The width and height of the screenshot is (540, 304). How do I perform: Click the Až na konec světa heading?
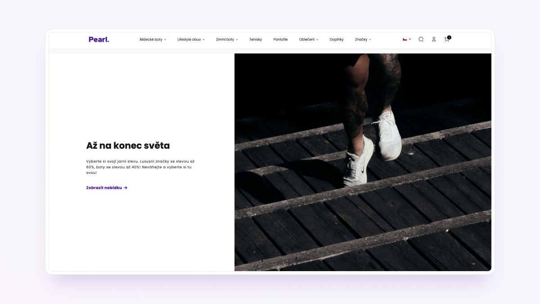[x=128, y=145]
